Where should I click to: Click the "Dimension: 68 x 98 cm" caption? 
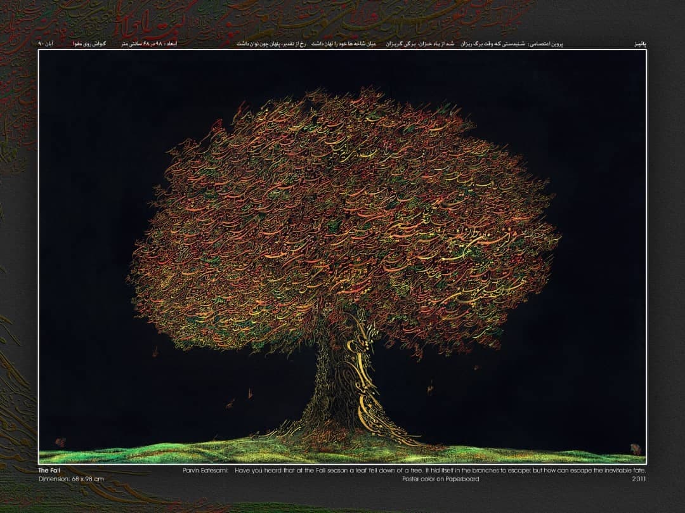pos(71,479)
